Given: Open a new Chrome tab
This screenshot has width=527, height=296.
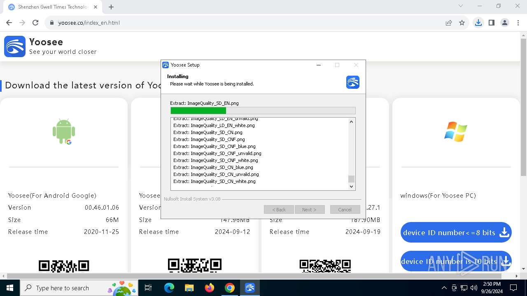Looking at the screenshot, I should tap(111, 7).
